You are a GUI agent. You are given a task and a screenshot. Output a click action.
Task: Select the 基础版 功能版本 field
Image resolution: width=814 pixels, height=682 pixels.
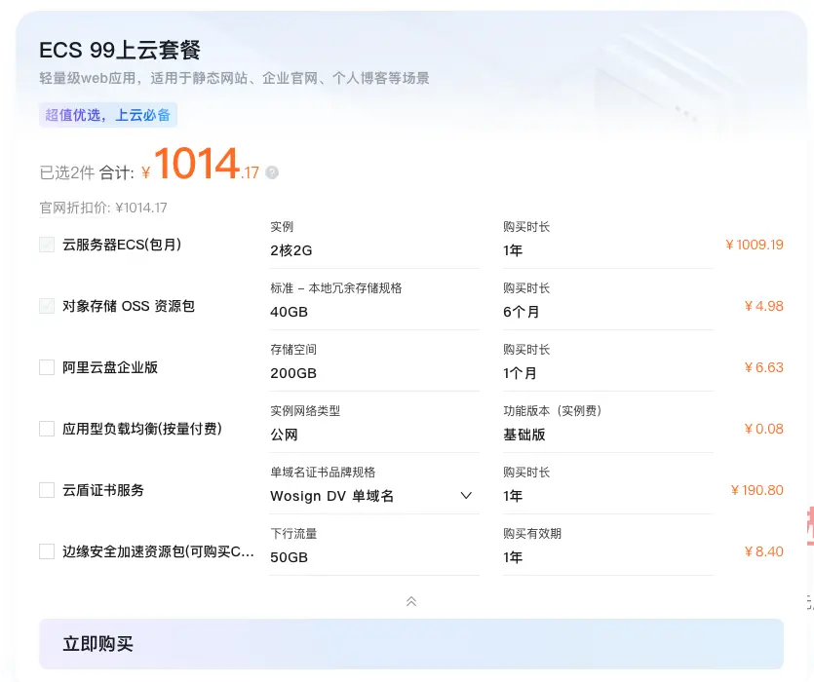tap(608, 435)
